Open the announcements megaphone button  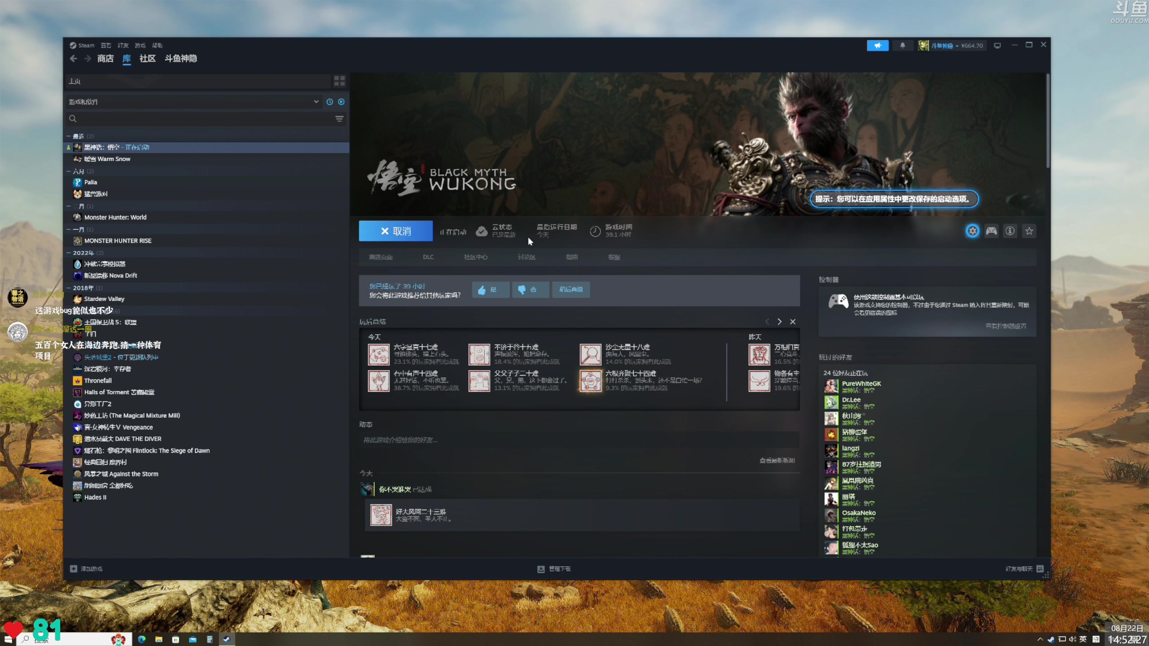click(x=877, y=45)
